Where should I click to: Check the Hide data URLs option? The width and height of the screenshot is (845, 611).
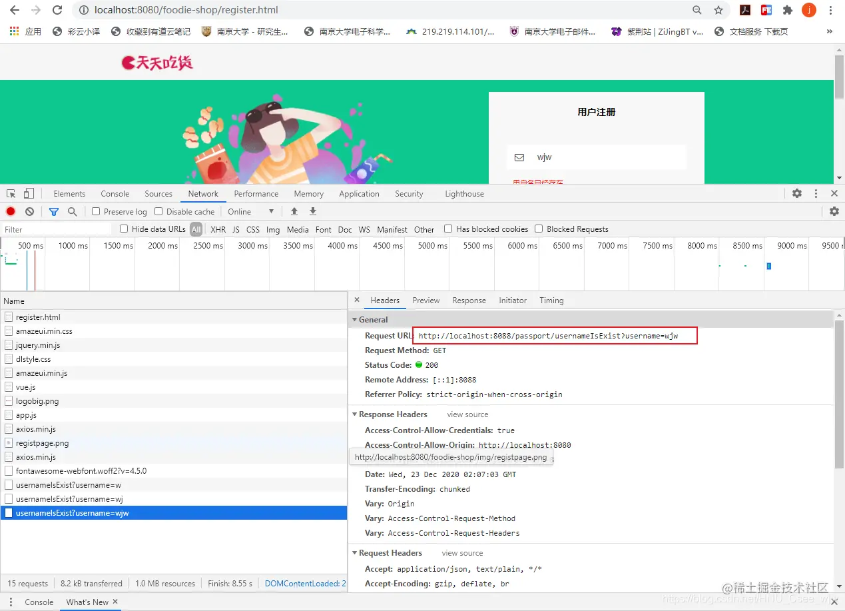point(123,229)
